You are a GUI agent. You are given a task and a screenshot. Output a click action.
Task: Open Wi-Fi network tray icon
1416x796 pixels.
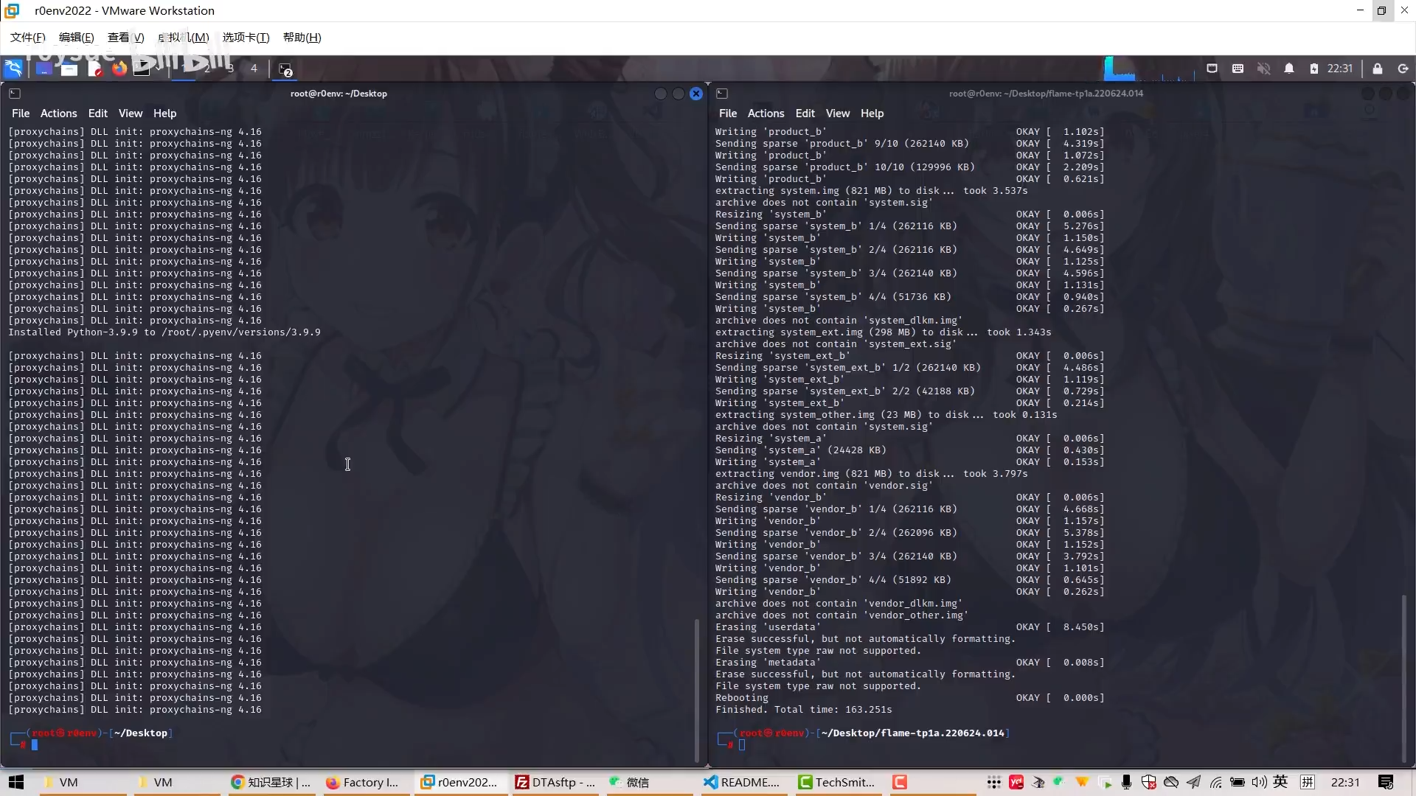point(1215,782)
